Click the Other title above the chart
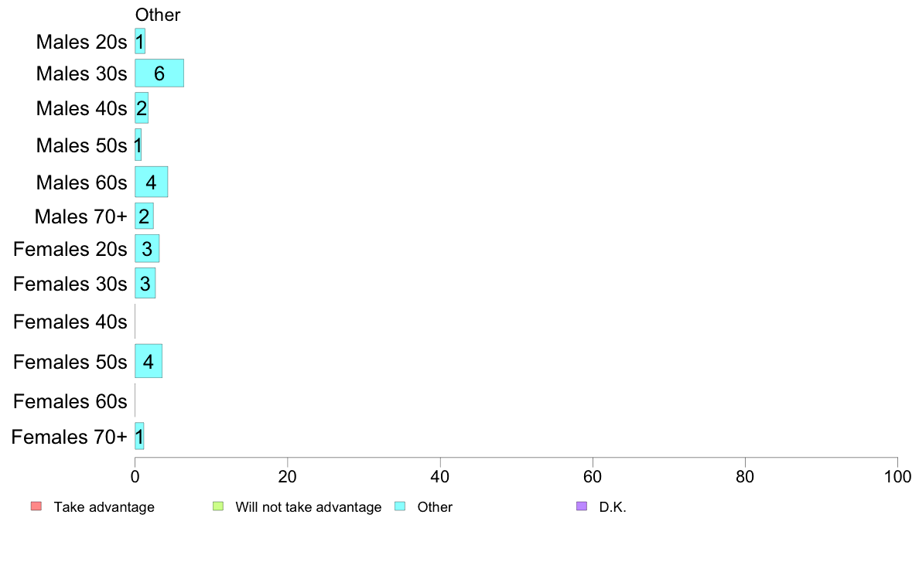Image resolution: width=919 pixels, height=569 pixels. click(158, 15)
